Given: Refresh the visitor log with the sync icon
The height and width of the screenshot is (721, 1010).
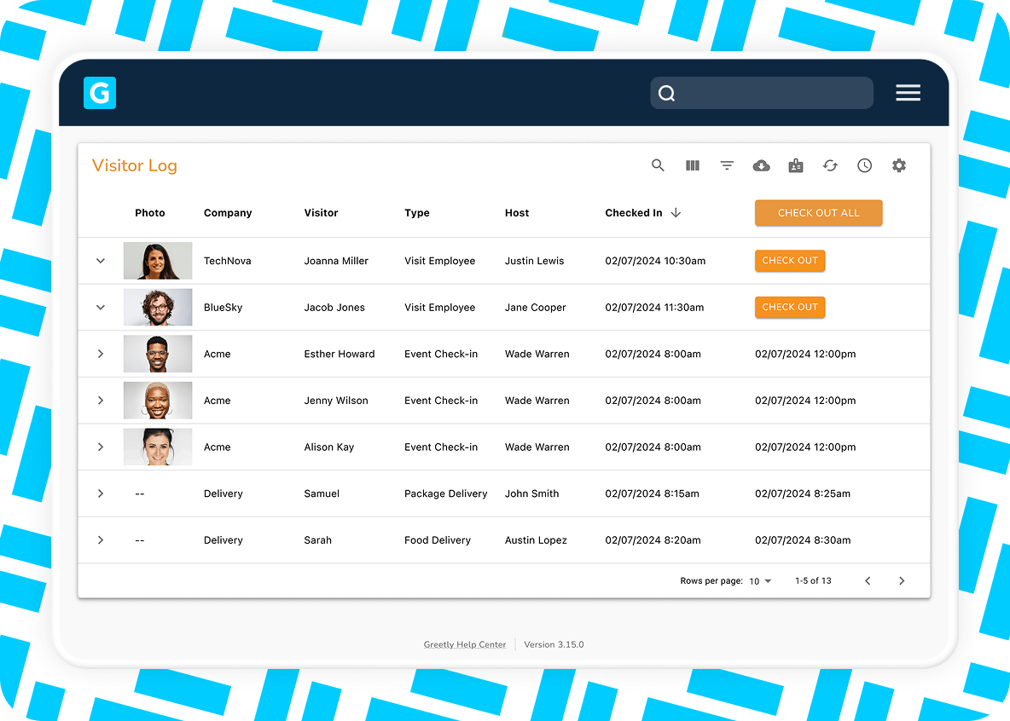Looking at the screenshot, I should [830, 165].
